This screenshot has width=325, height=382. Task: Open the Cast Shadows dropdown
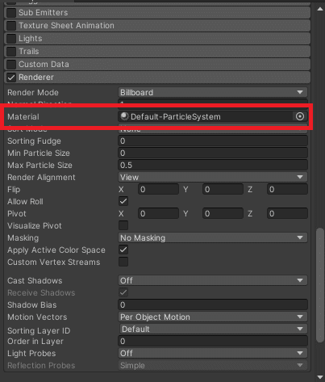[213, 280]
